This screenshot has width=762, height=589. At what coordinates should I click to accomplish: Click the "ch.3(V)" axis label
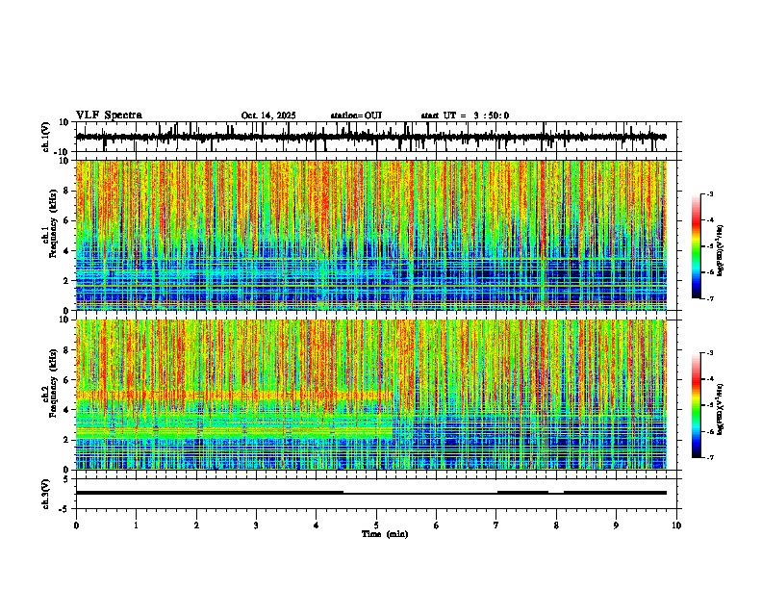[46, 494]
